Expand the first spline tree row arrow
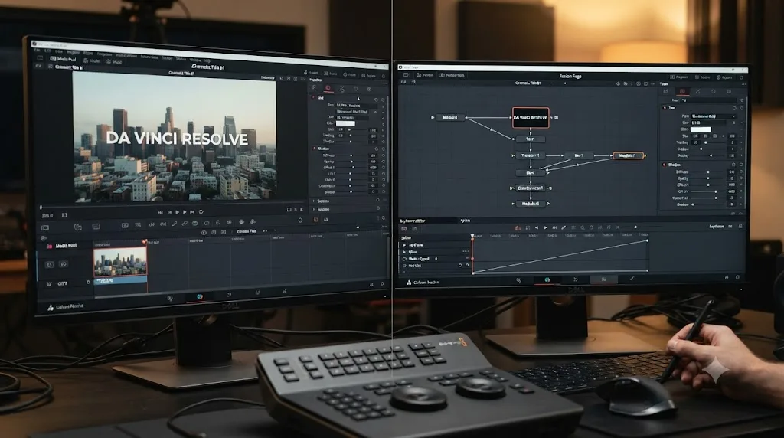The height and width of the screenshot is (438, 784). 404,245
